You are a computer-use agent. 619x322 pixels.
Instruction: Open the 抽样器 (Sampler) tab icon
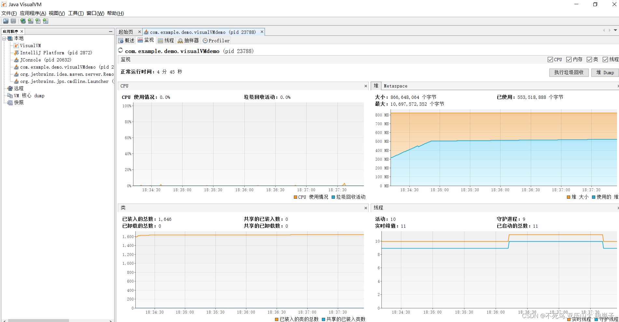(x=180, y=40)
